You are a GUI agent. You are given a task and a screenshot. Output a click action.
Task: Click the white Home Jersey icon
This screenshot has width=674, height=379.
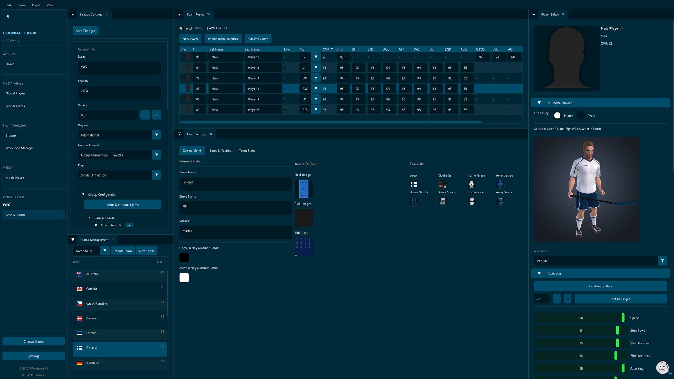[x=471, y=184]
